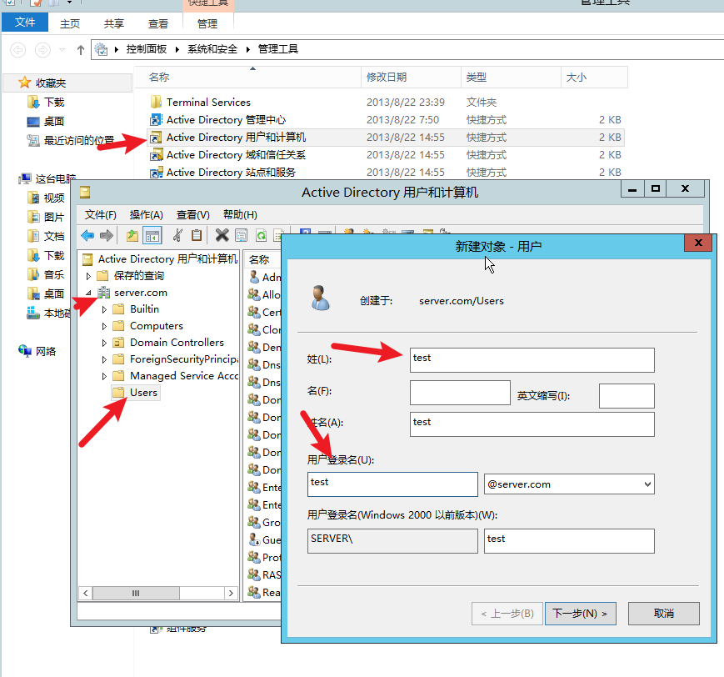Click pre-Windows 2000 logon name field
Screen dimensions: 724x677
pos(569,541)
